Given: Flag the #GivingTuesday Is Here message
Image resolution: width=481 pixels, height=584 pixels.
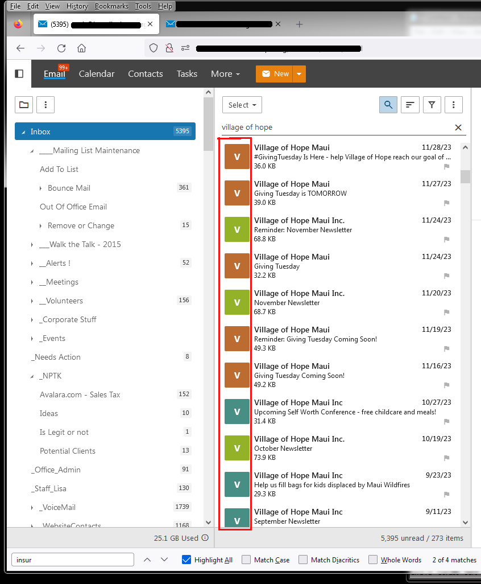Looking at the screenshot, I should coord(446,167).
